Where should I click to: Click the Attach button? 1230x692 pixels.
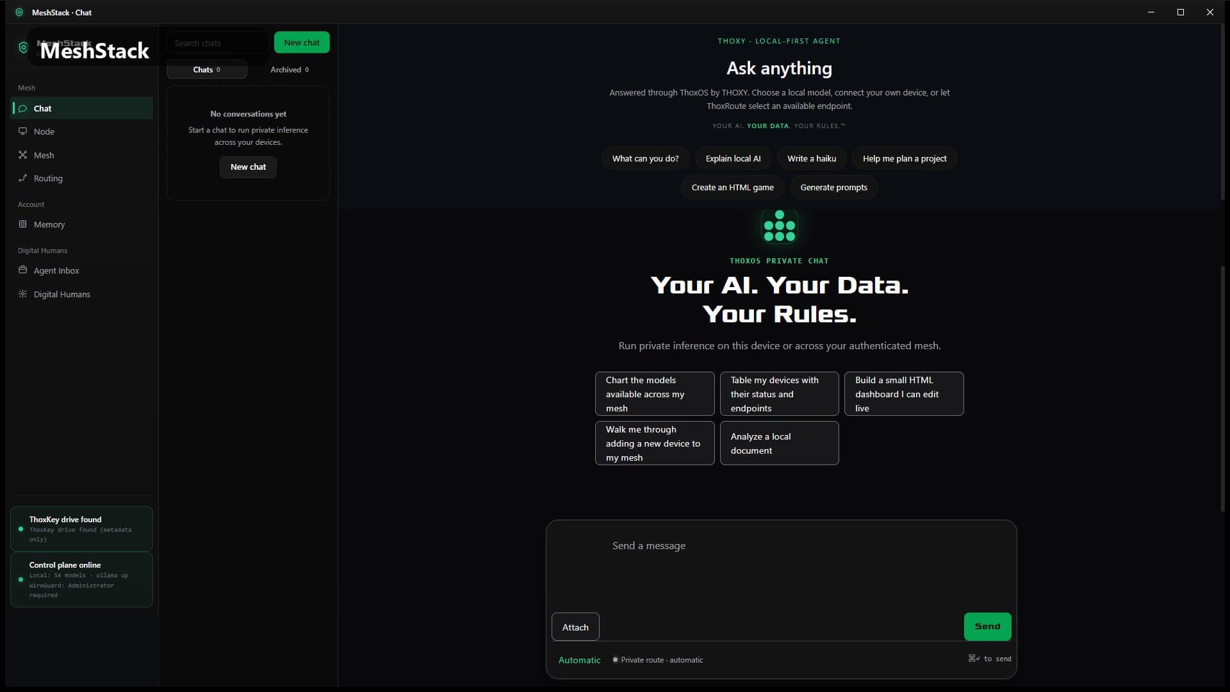[575, 627]
